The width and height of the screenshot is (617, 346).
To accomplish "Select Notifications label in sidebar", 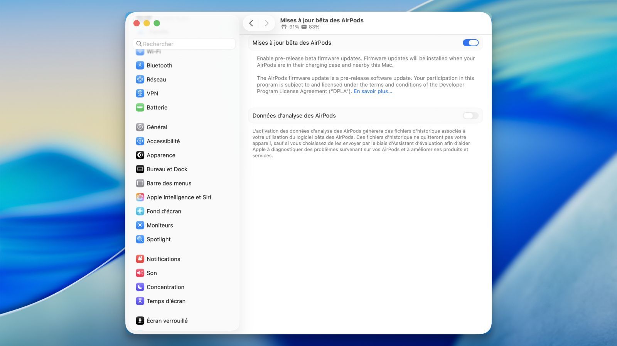I will (163, 259).
